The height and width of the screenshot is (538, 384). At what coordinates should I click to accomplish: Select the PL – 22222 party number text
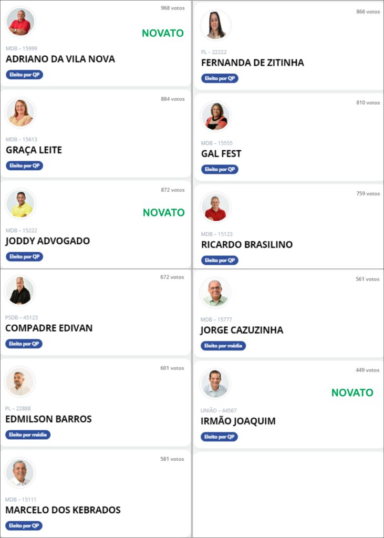214,52
